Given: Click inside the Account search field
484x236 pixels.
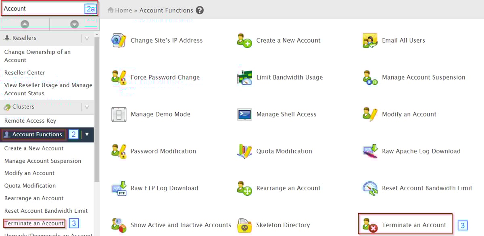Looking at the screenshot, I should [x=40, y=8].
